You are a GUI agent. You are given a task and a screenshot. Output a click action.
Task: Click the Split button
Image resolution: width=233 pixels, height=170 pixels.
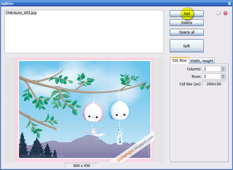(187, 46)
